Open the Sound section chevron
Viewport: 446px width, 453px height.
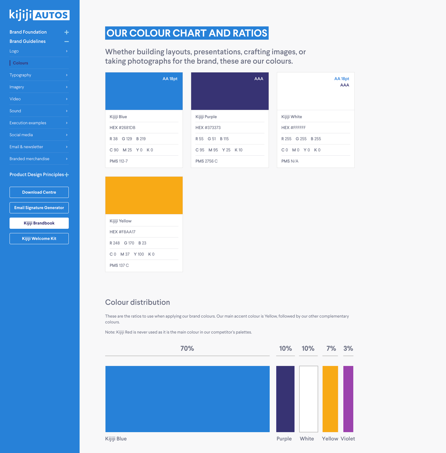point(67,111)
